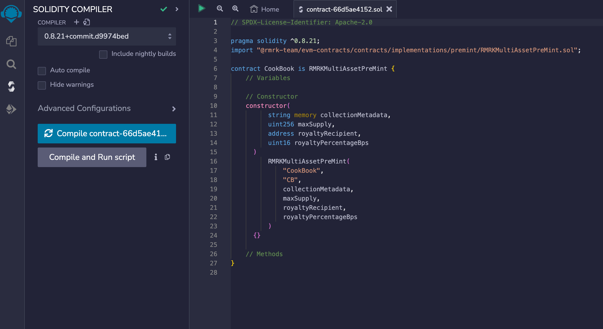Expand Advanced Configurations section
The width and height of the screenshot is (603, 329).
click(x=107, y=109)
